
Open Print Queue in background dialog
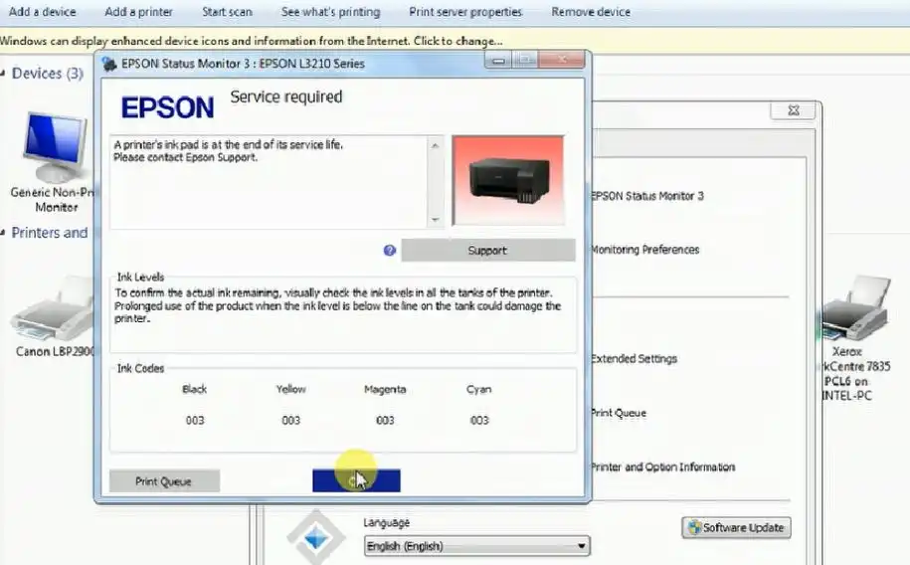[618, 413]
